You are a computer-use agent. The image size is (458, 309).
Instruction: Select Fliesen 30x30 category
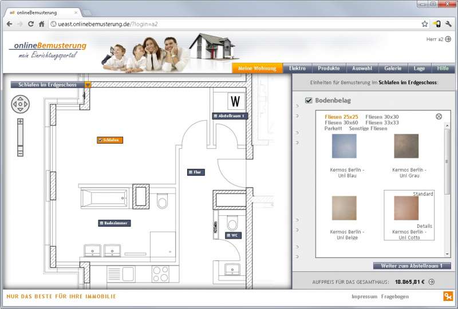[x=382, y=117]
